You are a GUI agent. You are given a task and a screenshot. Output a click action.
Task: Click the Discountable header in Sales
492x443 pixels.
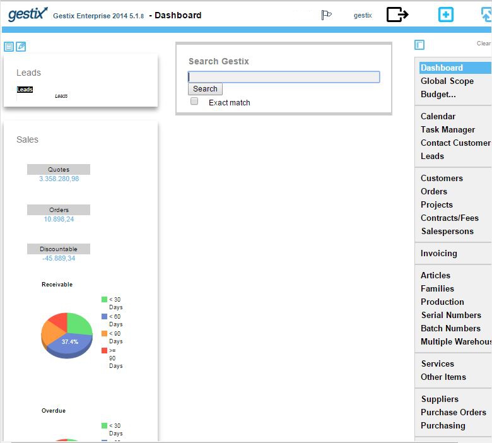(x=59, y=249)
